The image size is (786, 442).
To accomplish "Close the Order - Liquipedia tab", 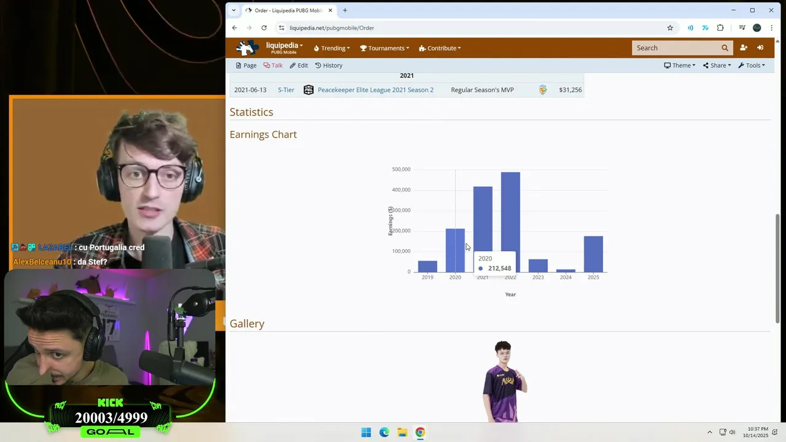I will [330, 10].
